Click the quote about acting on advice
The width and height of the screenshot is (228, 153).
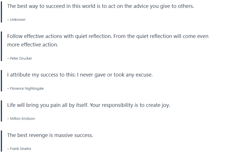click(x=100, y=6)
